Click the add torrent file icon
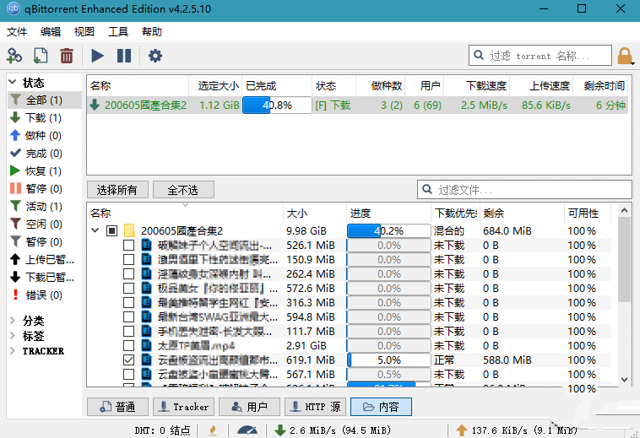This screenshot has width=640, height=438. [x=41, y=56]
